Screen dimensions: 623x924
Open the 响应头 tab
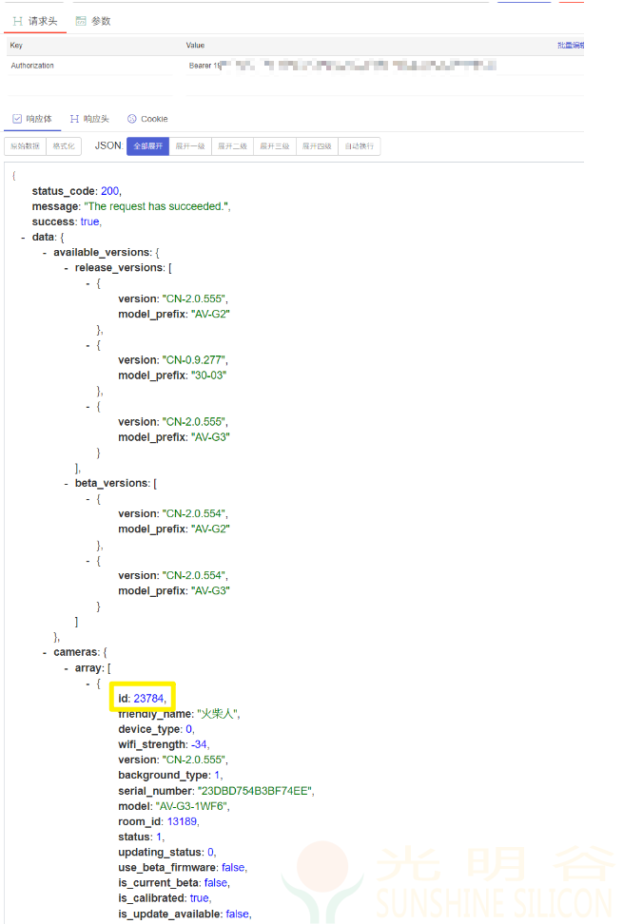89,119
